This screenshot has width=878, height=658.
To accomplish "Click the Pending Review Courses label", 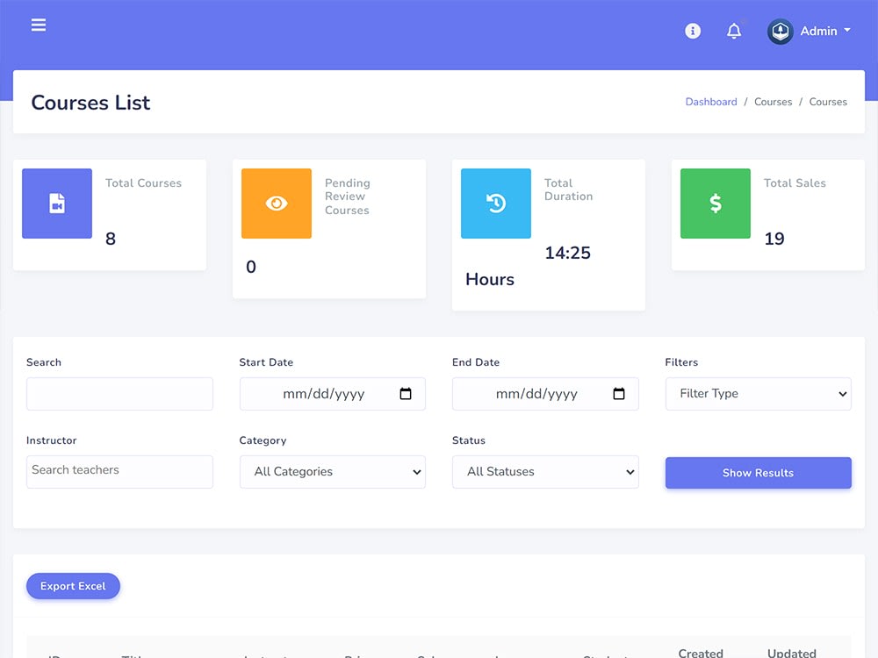I will 347,197.
